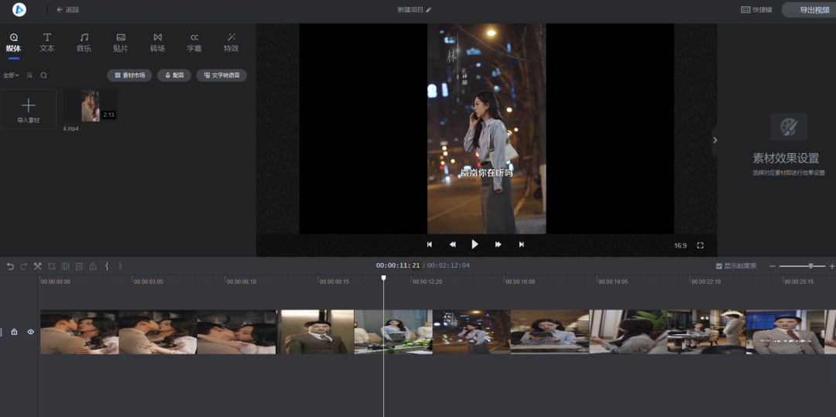
Task: Select the crop tool in timeline toolbar
Action: pyautogui.click(x=52, y=266)
